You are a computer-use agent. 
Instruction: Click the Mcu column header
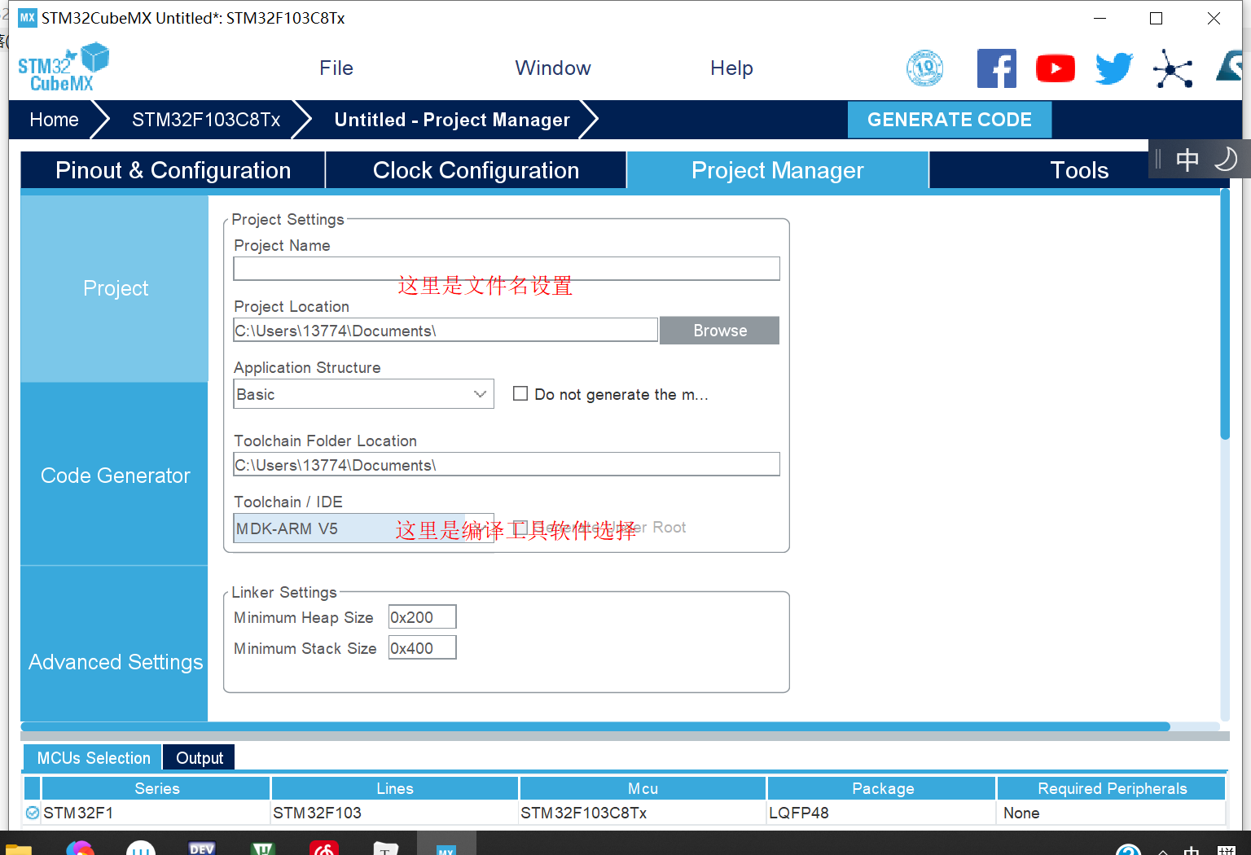tap(643, 788)
